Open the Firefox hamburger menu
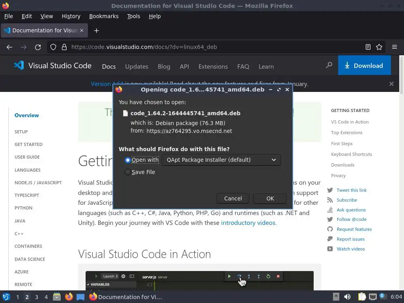Screen dimensions: 404x303 pos(395,47)
